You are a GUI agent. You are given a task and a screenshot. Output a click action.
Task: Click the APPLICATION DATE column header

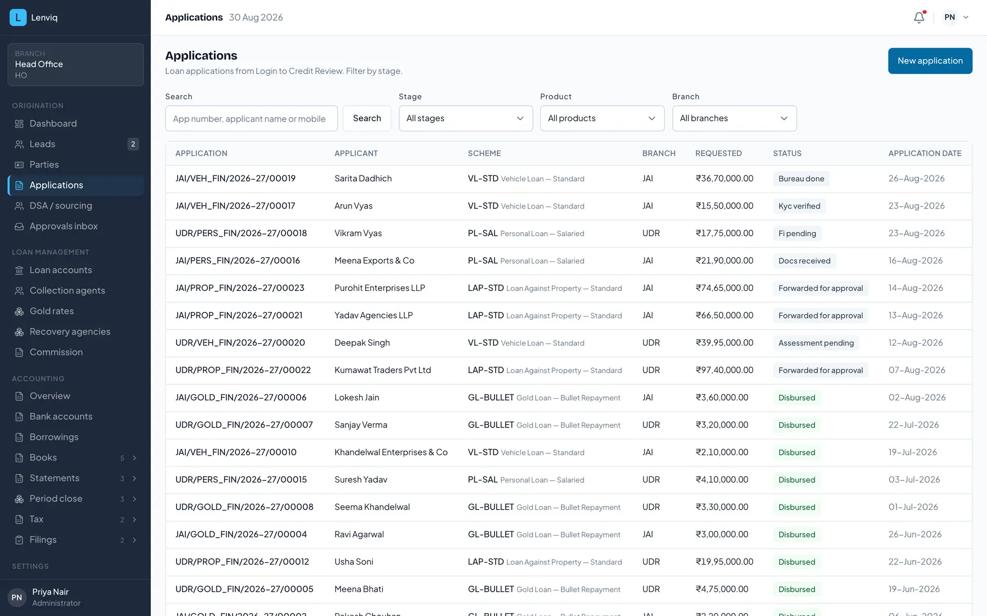924,153
